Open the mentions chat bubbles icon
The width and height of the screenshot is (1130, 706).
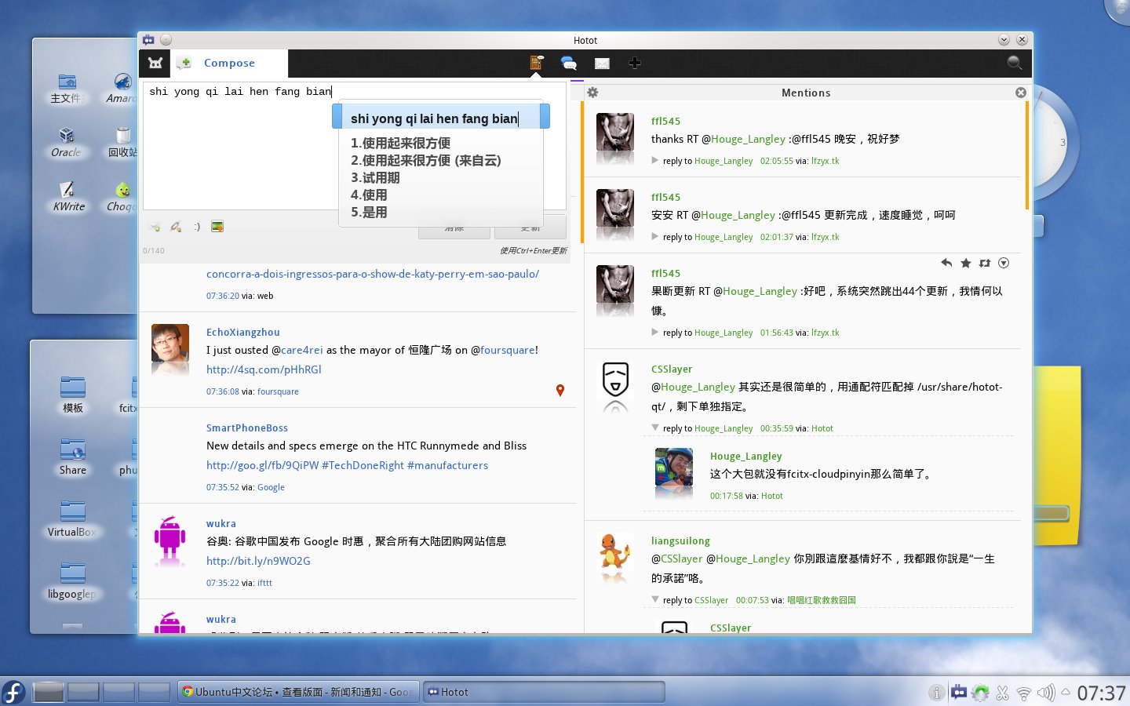pyautogui.click(x=569, y=63)
